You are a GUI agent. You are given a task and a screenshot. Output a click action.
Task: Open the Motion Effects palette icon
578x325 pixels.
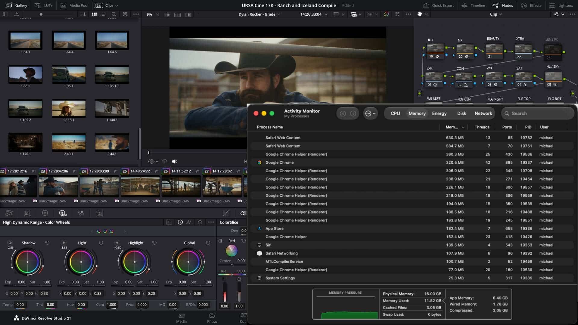point(99,213)
